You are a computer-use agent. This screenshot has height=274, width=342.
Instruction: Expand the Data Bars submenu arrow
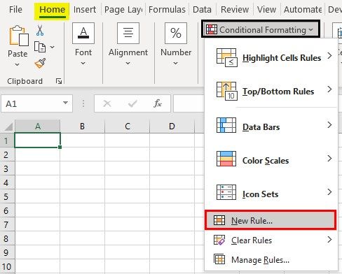[x=329, y=125]
